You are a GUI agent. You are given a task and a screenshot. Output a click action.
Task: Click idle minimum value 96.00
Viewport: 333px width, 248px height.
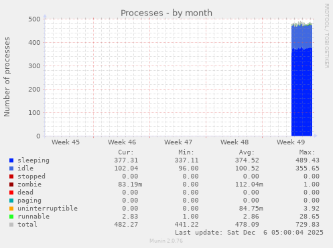coord(188,168)
